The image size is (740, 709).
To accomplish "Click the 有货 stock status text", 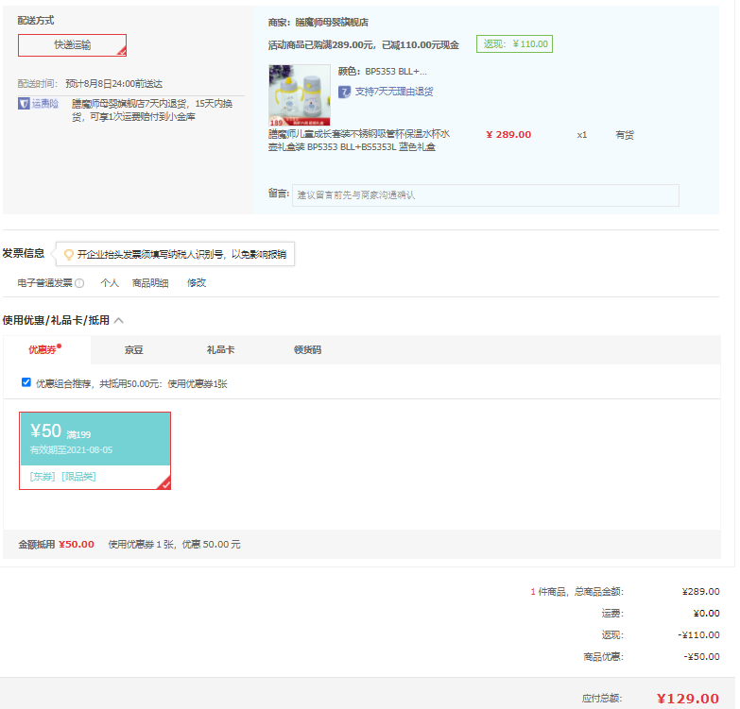I will 625,135.
